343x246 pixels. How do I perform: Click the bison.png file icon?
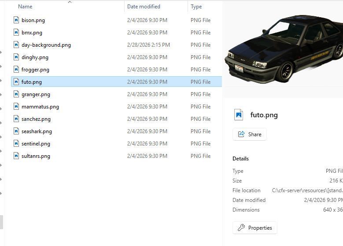click(x=16, y=20)
